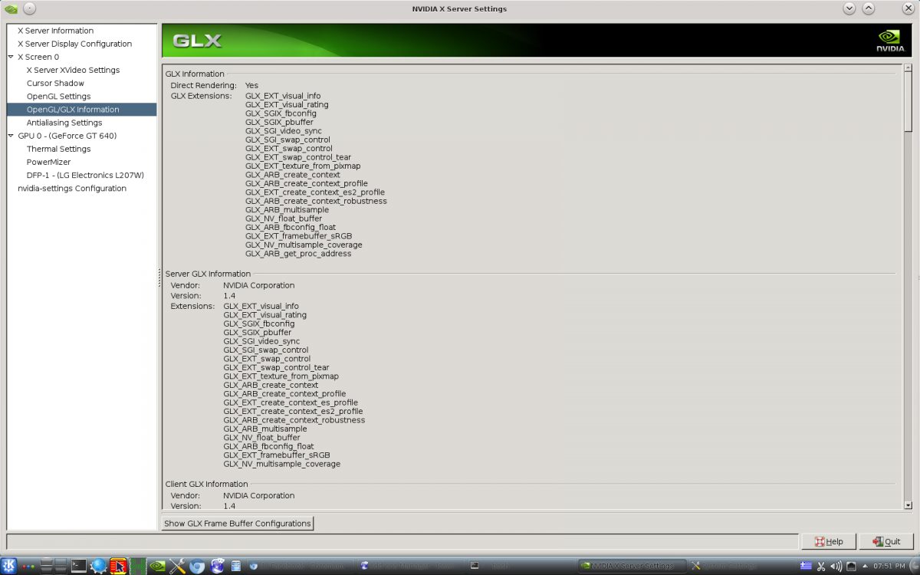Open the file manager cabinet launcher
Screen dimensions: 920x575
click(236, 566)
